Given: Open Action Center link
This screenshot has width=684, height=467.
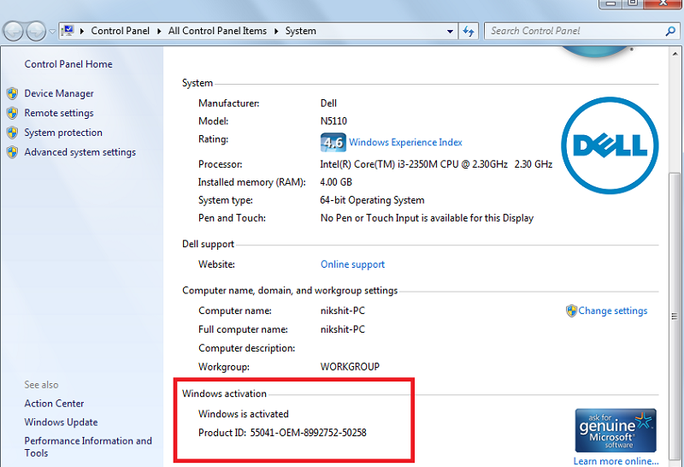Looking at the screenshot, I should [x=54, y=404].
